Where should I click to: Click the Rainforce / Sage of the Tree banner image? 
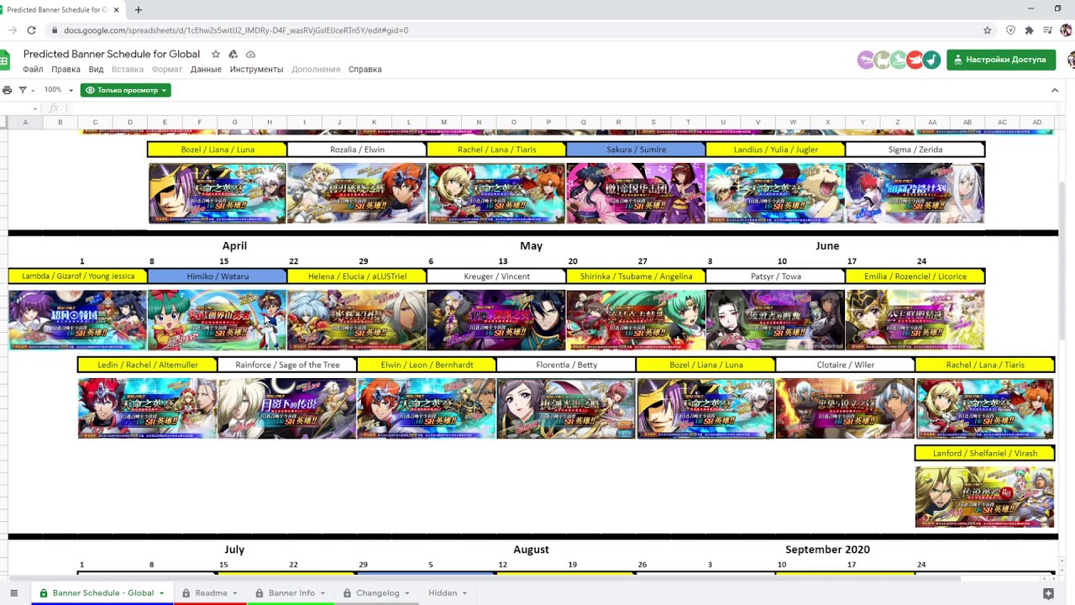point(287,408)
